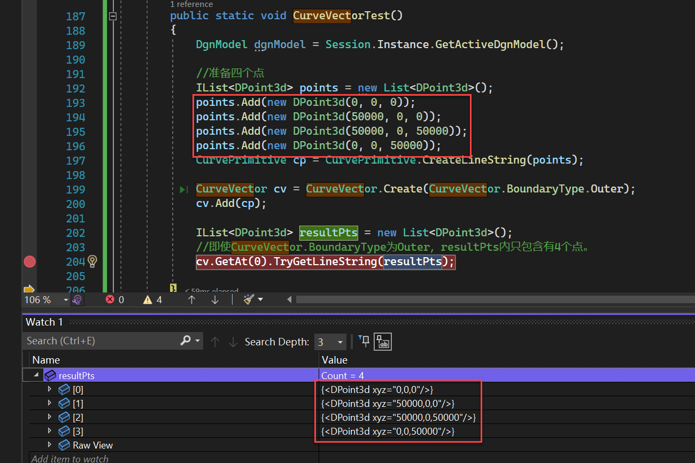Go to next issue with down arrow
The width and height of the screenshot is (695, 463).
tap(215, 299)
